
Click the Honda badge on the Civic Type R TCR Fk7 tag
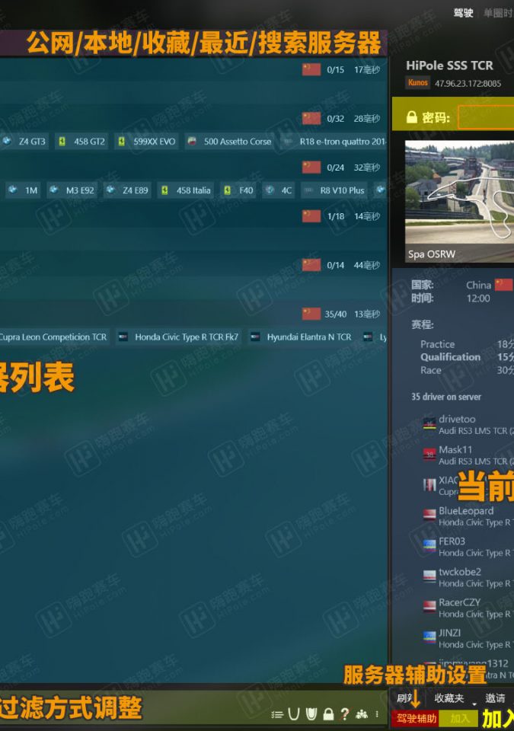point(123,337)
